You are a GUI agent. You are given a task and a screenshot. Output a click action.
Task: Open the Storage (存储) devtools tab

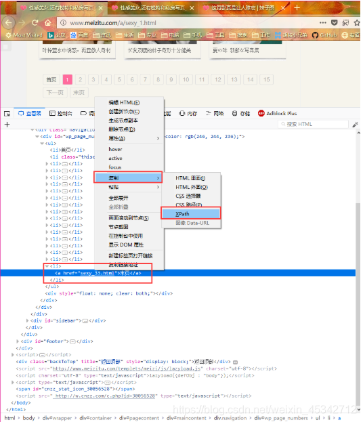(241, 114)
